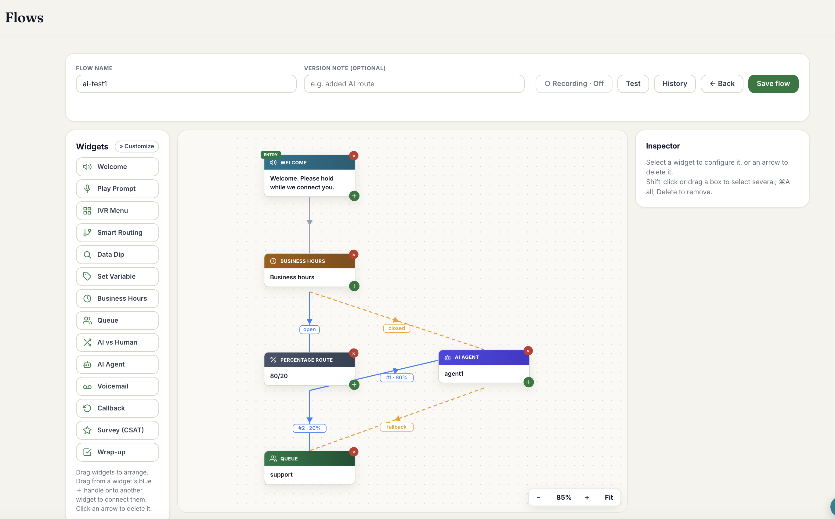The image size is (835, 519).
Task: Click the plus handle on Business Hours node
Action: pos(354,286)
